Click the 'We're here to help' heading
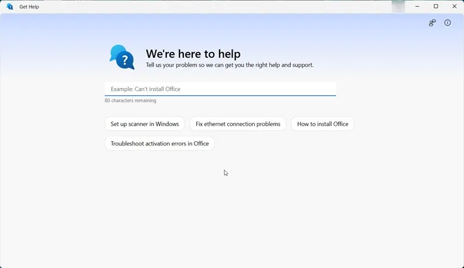This screenshot has width=464, height=268. [x=193, y=54]
